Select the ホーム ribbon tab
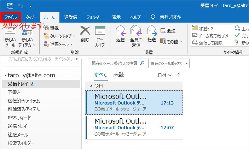 point(50,17)
